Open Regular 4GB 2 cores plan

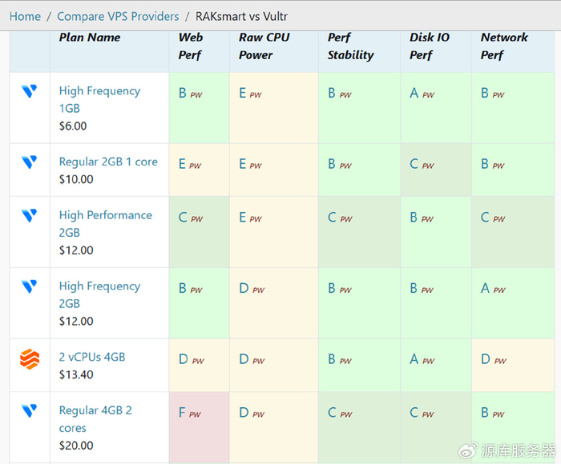pyautogui.click(x=95, y=418)
